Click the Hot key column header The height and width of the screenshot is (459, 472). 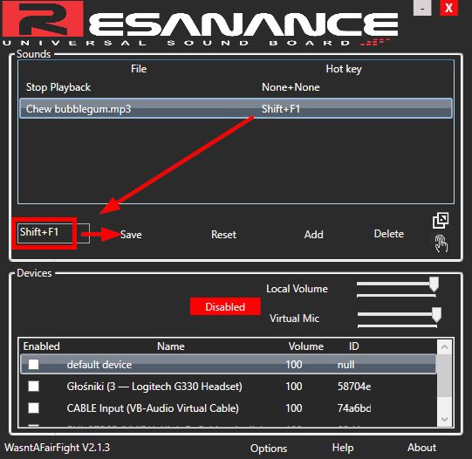tap(344, 69)
